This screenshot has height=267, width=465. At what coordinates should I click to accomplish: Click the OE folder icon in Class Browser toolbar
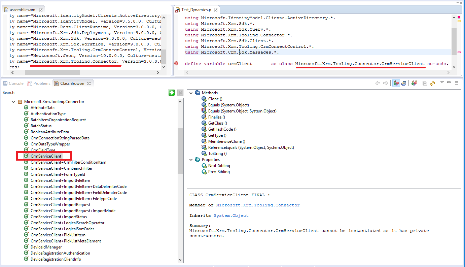tap(404, 84)
